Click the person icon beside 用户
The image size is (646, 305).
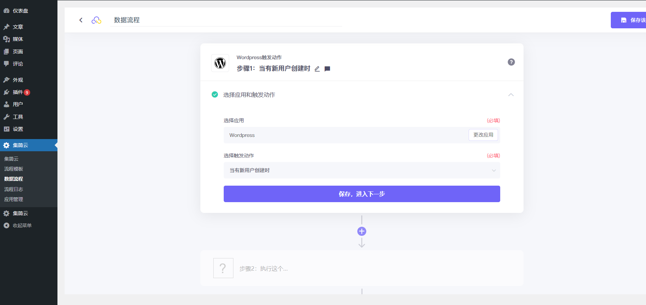click(6, 104)
